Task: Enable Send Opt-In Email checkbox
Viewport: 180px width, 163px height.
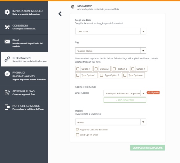Action: tap(77, 135)
